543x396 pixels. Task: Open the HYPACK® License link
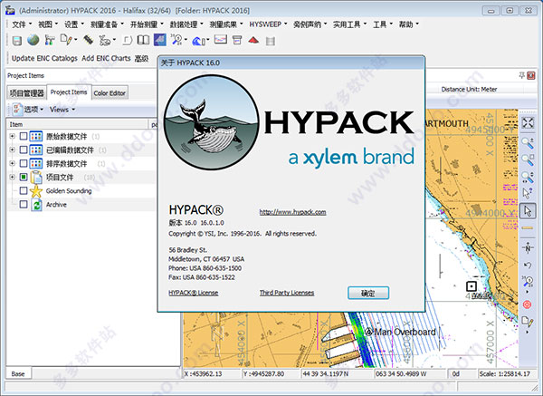tap(194, 293)
